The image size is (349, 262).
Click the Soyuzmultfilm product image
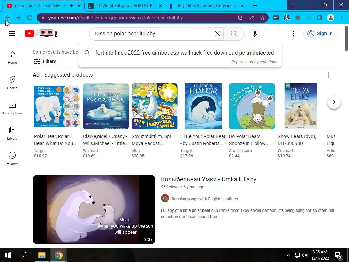(x=154, y=106)
